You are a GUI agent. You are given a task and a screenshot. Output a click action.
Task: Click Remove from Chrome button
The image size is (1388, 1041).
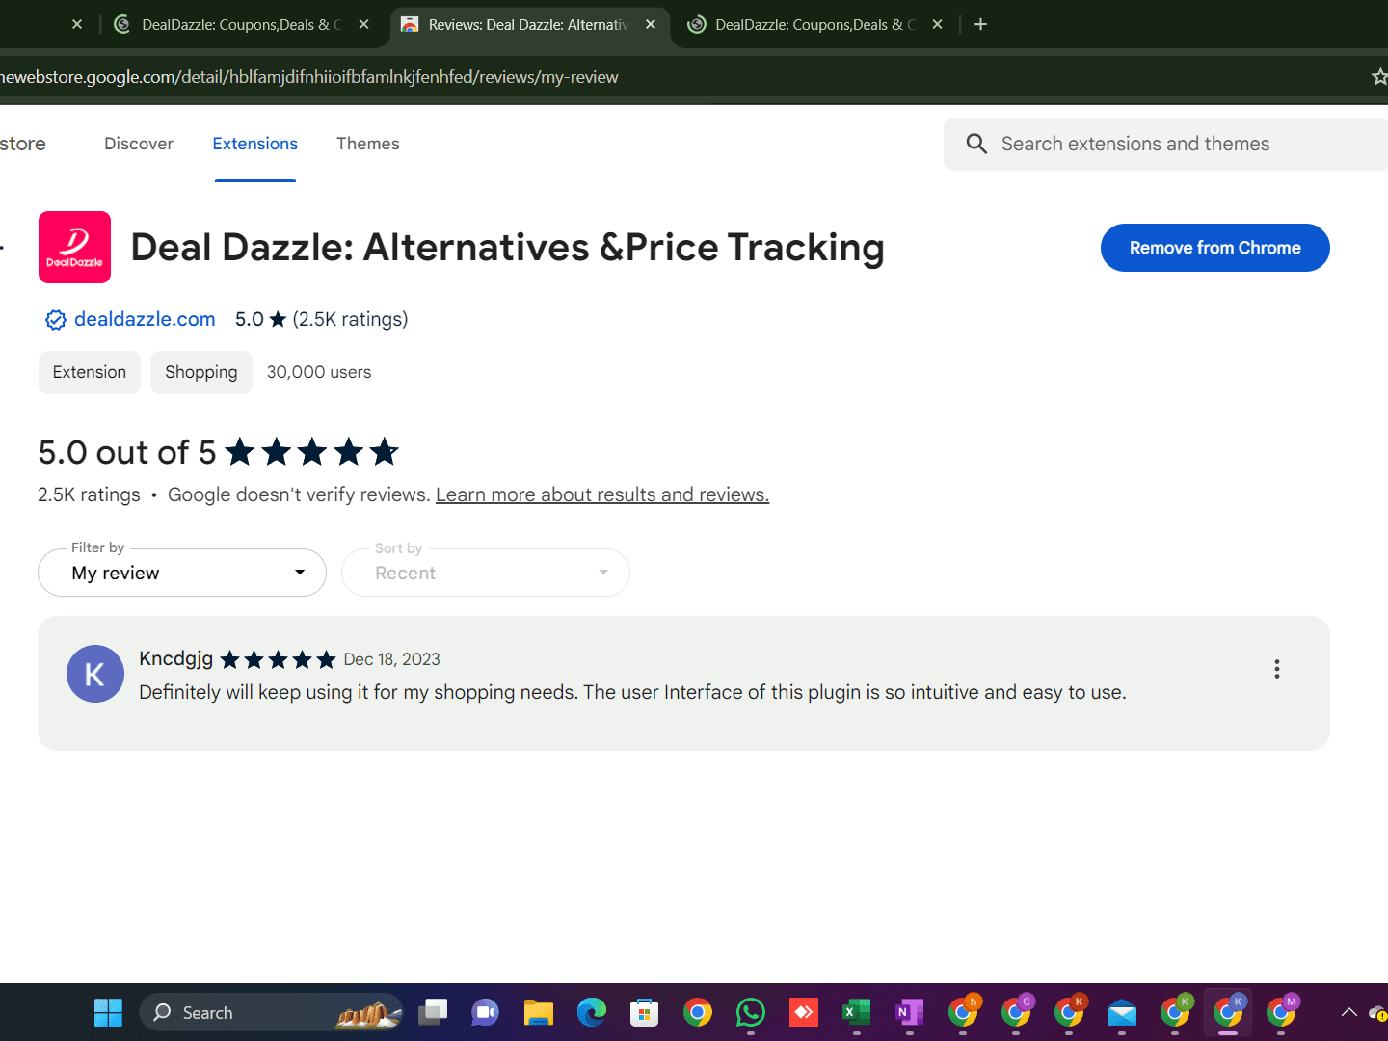pyautogui.click(x=1214, y=248)
